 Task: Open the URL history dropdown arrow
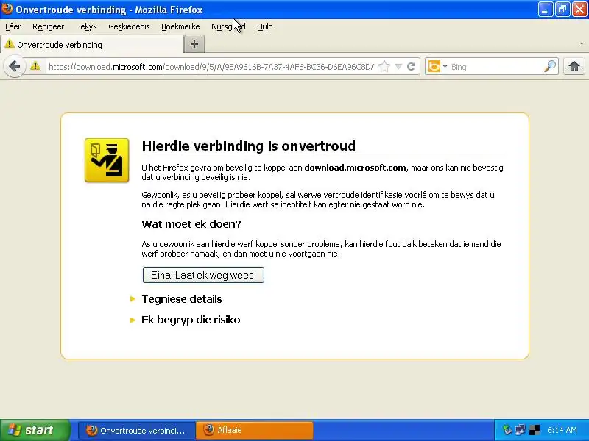click(x=398, y=67)
